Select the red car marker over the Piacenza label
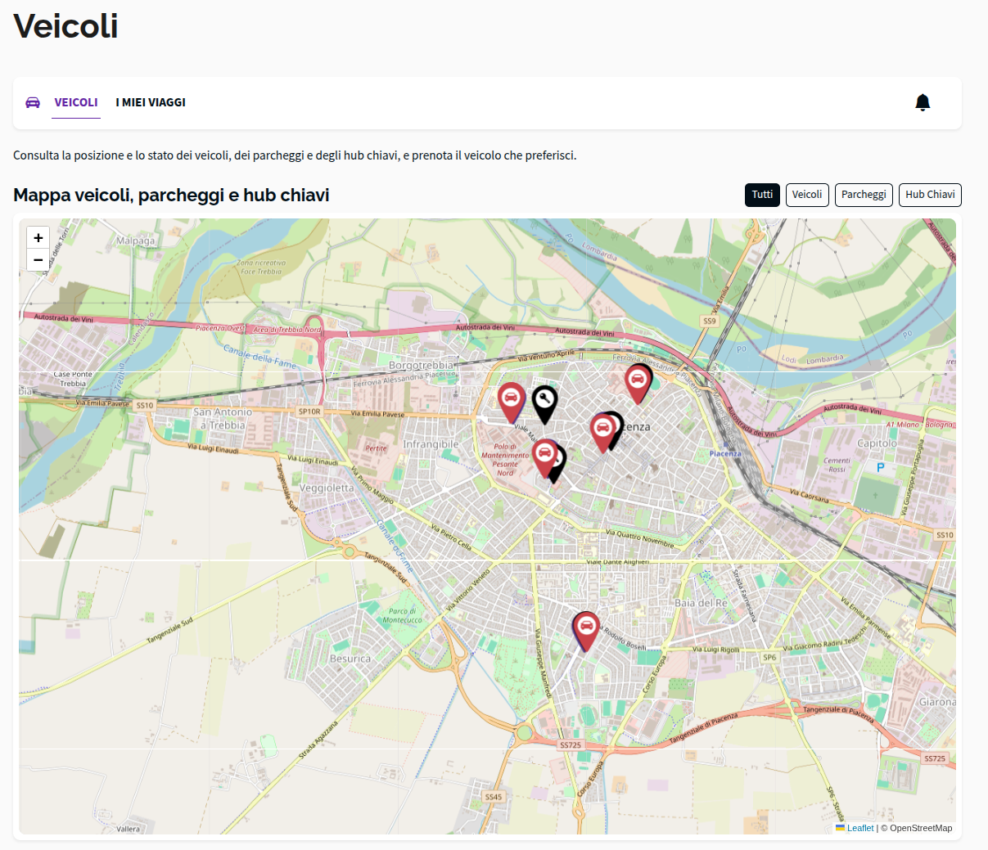The image size is (988, 850). 603,432
